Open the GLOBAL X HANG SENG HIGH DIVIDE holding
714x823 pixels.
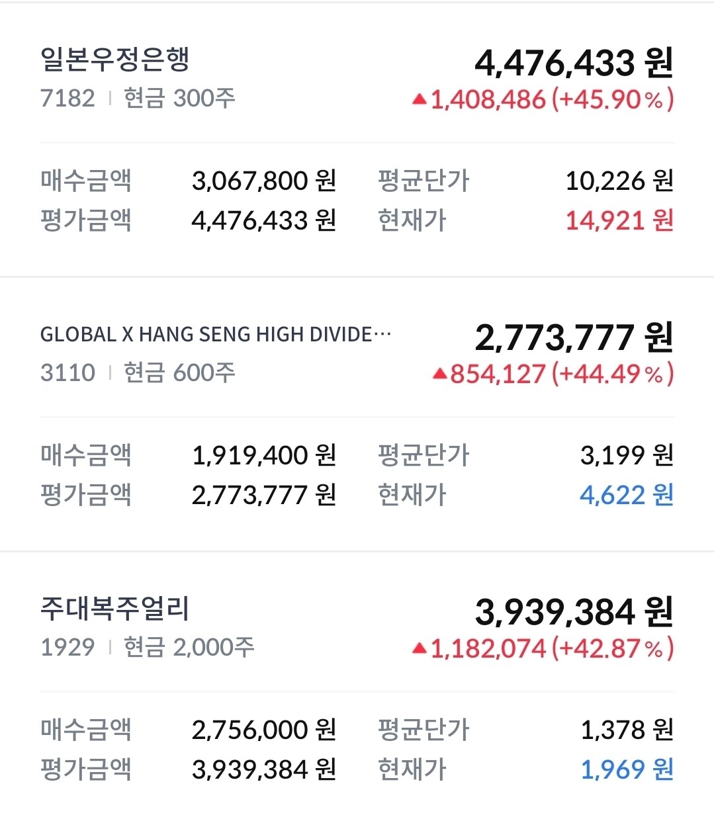coord(216,335)
